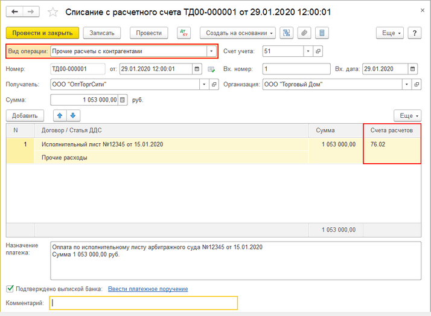431x316 pixels.
Task: Open the Получатель dropdown list
Action: tap(203, 85)
